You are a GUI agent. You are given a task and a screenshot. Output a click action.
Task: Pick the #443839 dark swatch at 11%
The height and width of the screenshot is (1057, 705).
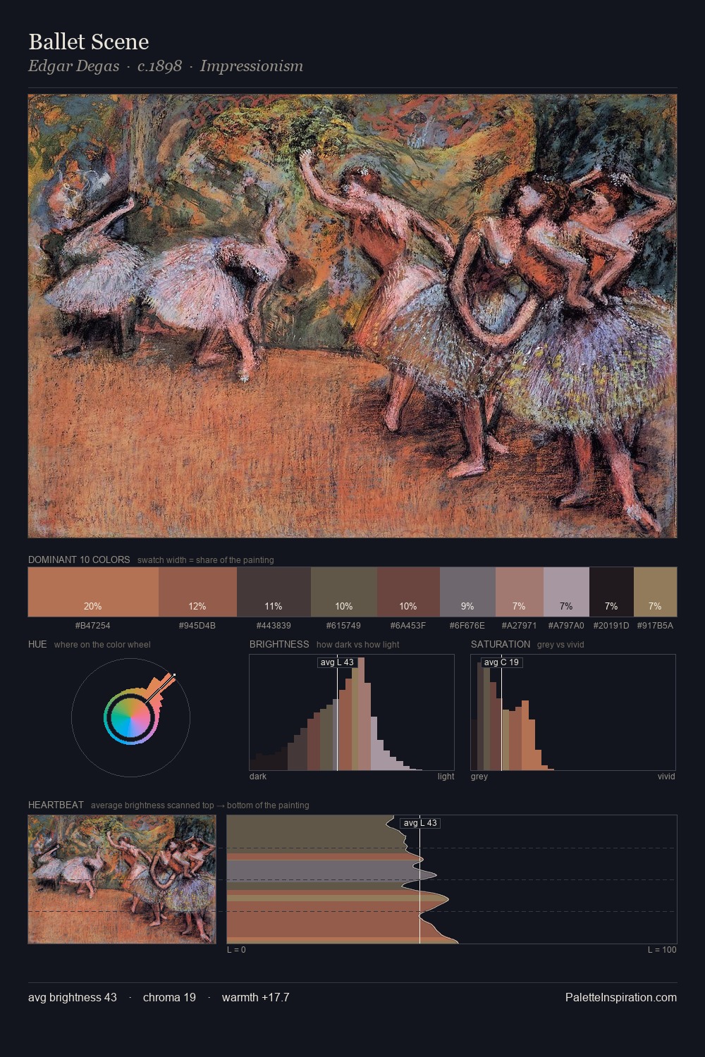click(x=274, y=592)
